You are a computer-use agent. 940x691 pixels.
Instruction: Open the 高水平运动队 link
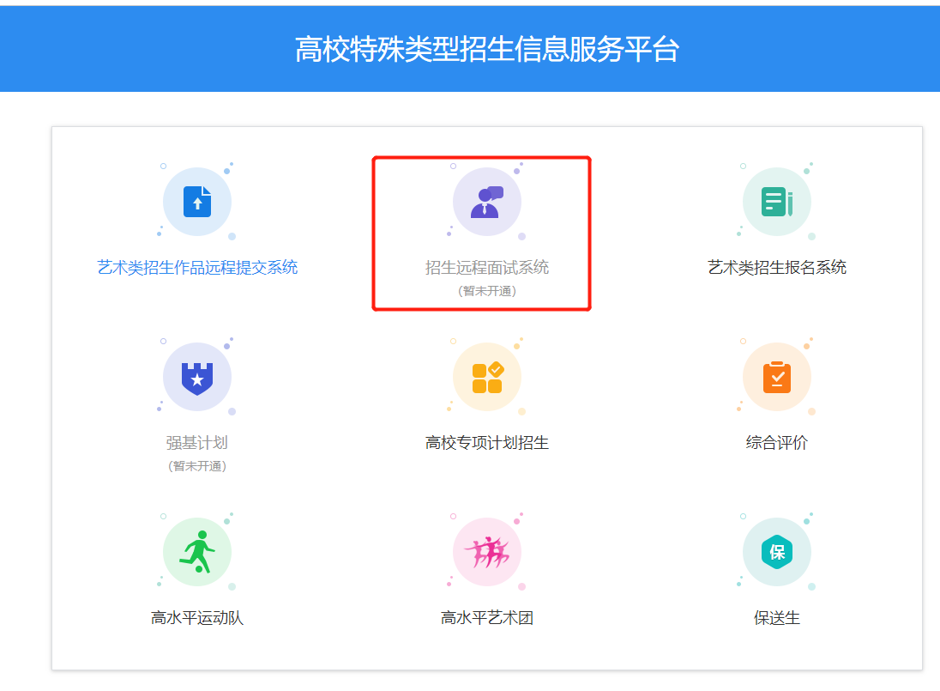tap(197, 618)
